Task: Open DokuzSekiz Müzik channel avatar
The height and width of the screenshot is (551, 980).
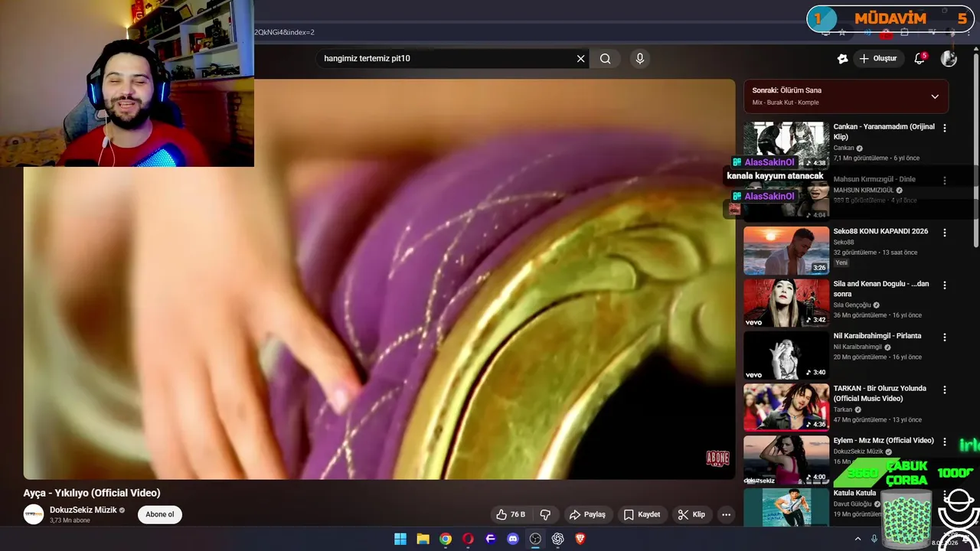Action: point(34,514)
